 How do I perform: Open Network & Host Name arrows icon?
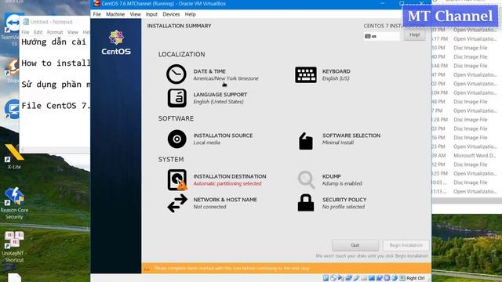pos(177,204)
